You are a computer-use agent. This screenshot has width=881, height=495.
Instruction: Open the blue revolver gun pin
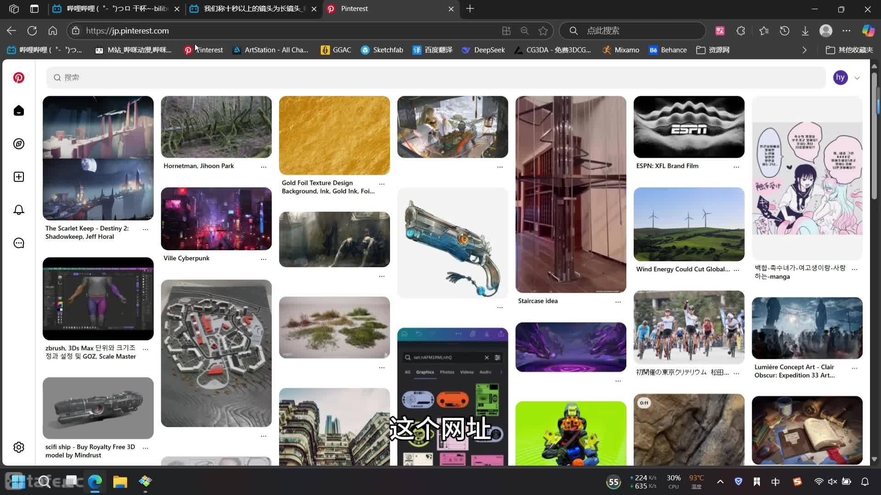click(452, 243)
